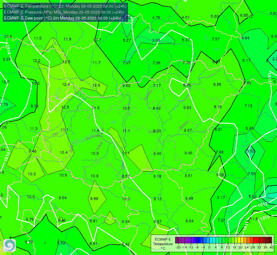Click the 5.62 temperature value
Screen dimensions: 277x255
[253, 196]
